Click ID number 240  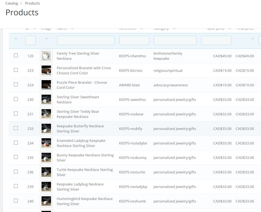click(30, 201)
